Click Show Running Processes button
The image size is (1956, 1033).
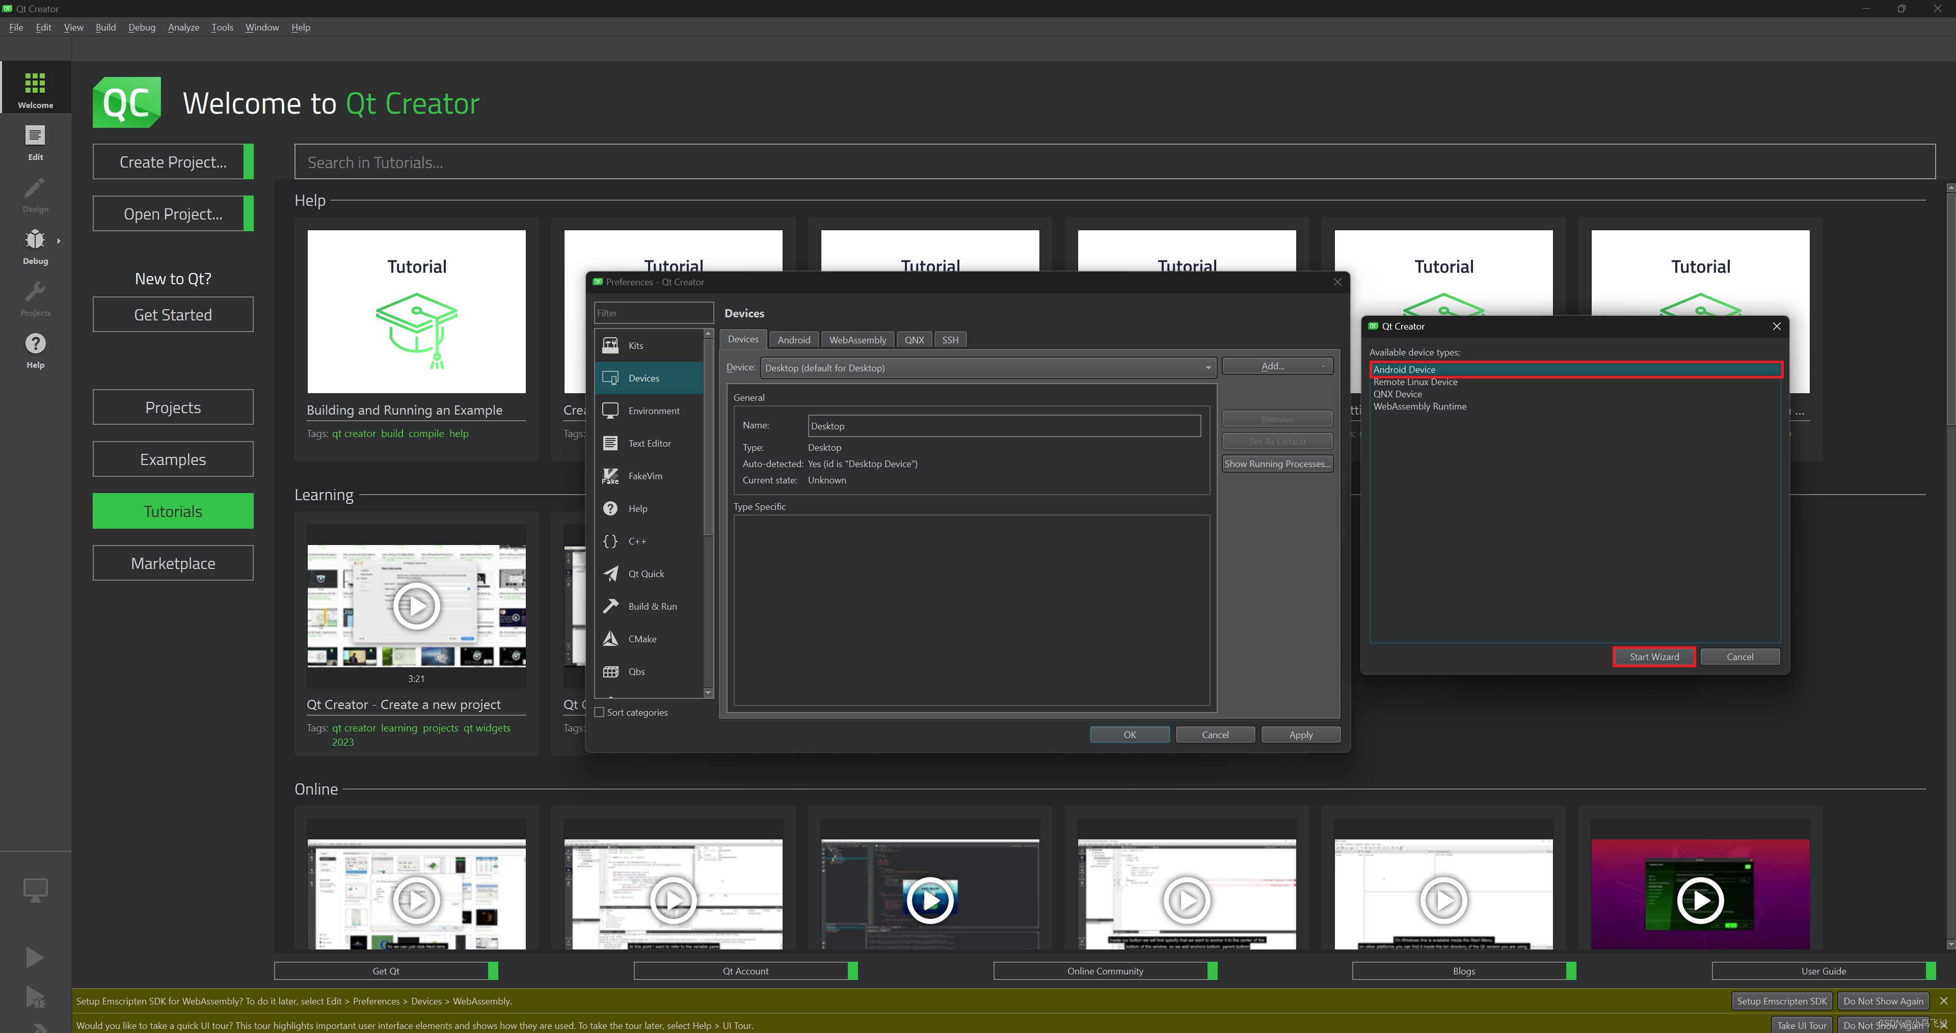(x=1277, y=464)
